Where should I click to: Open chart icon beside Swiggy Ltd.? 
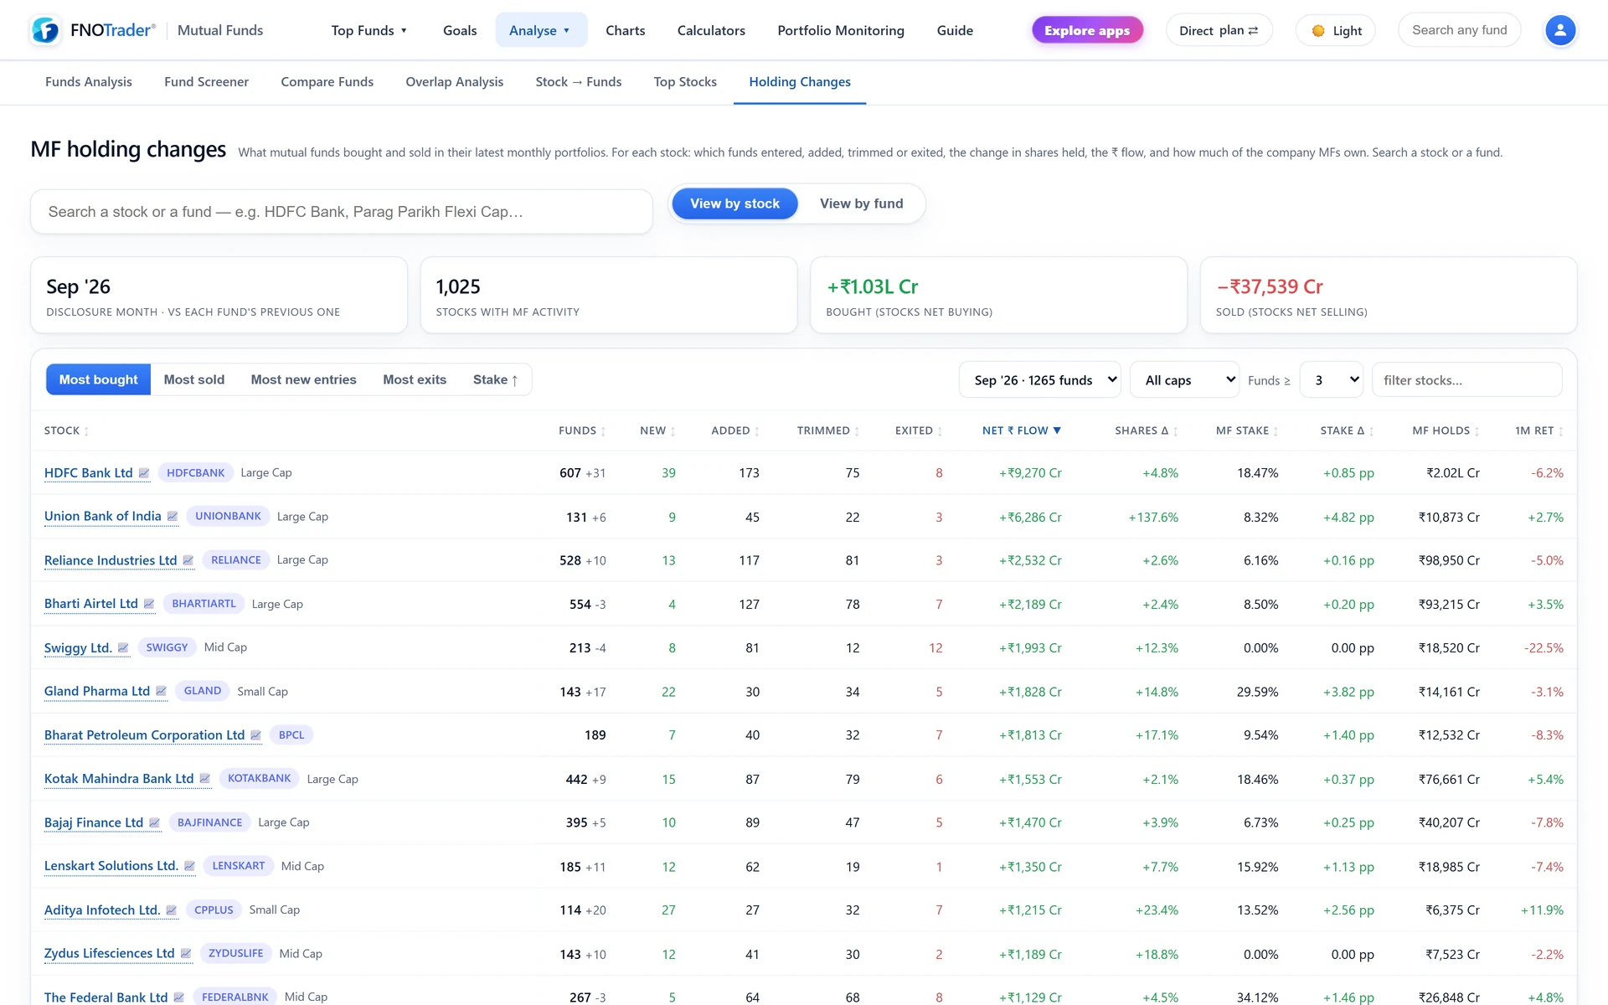123,647
